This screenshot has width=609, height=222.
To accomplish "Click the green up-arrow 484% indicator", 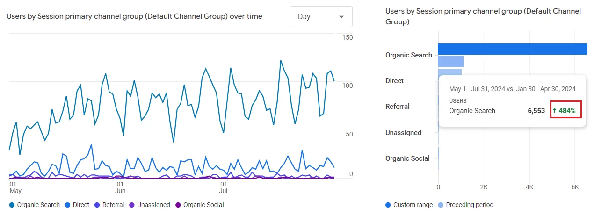I will [566, 111].
